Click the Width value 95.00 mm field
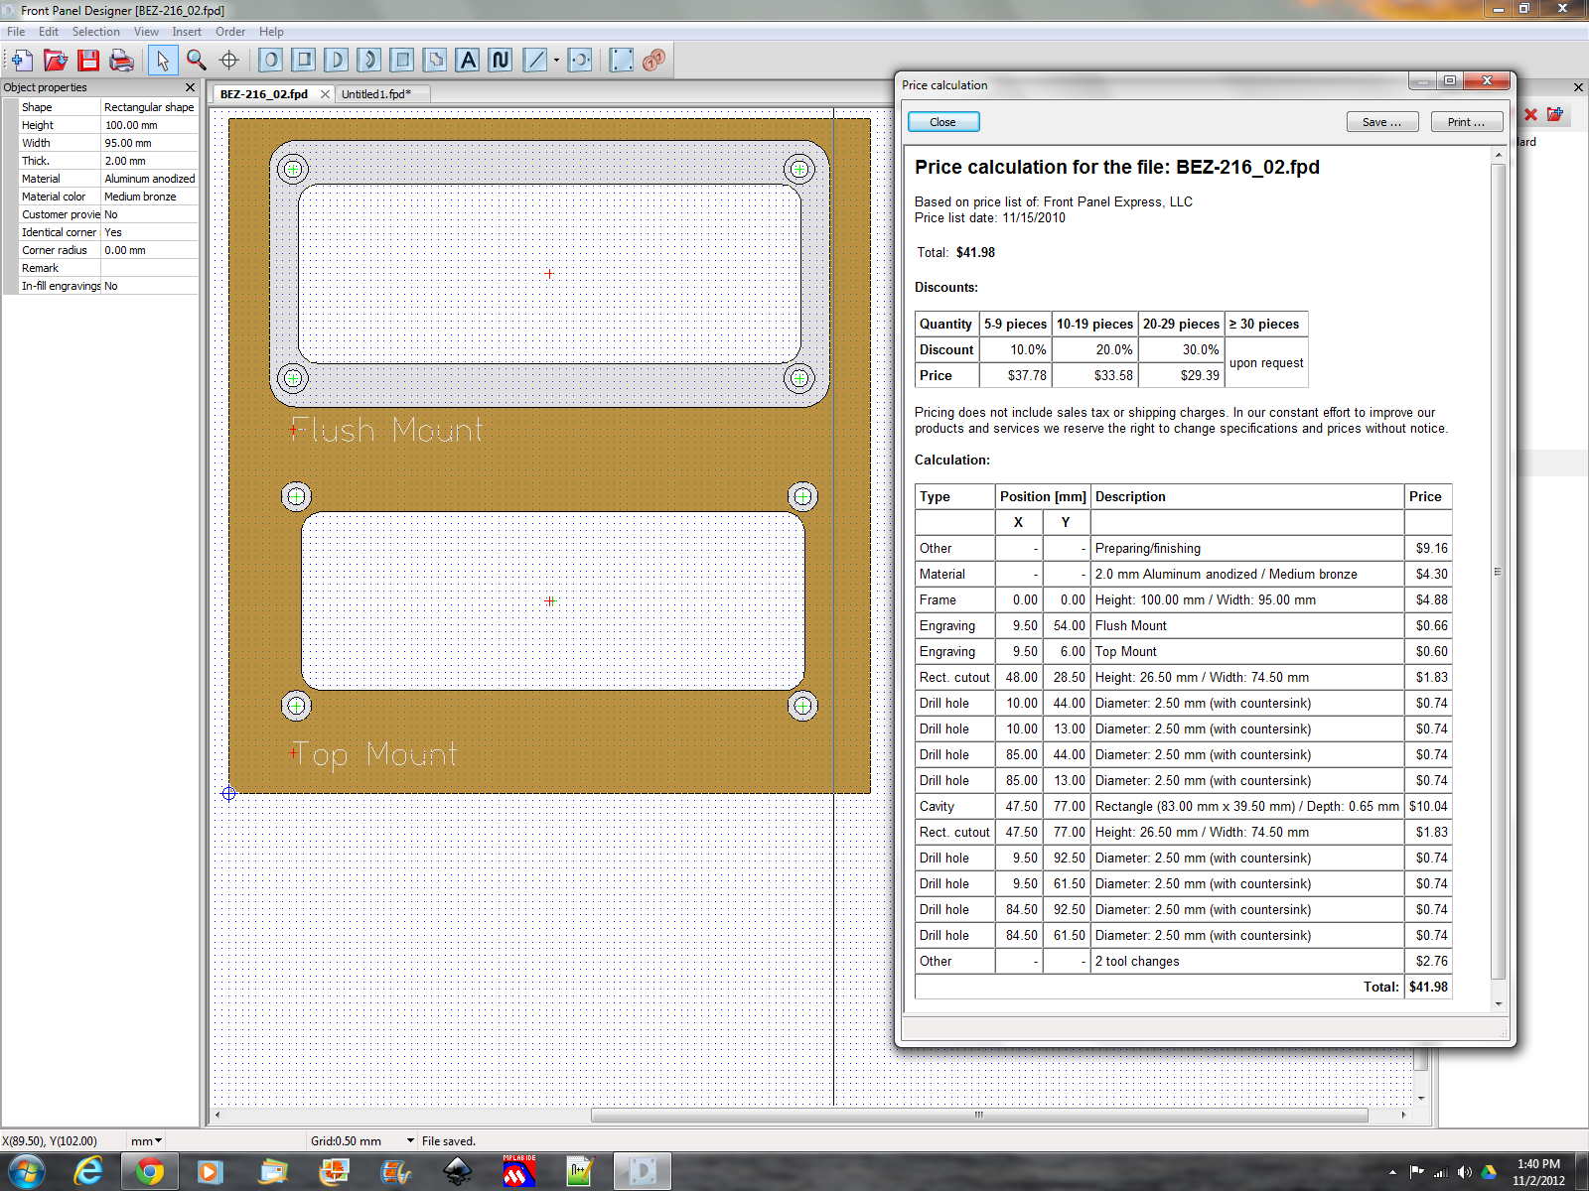 [149, 143]
